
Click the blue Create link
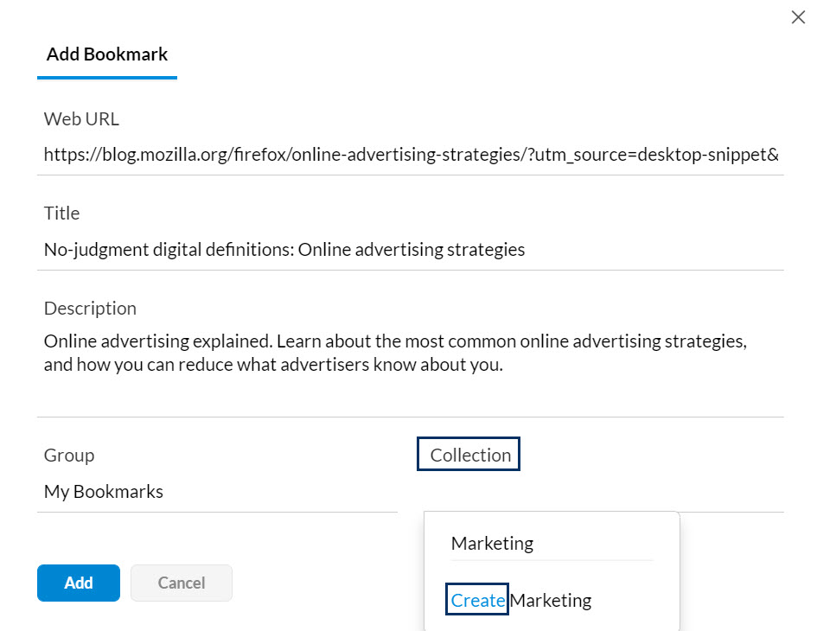click(x=477, y=600)
